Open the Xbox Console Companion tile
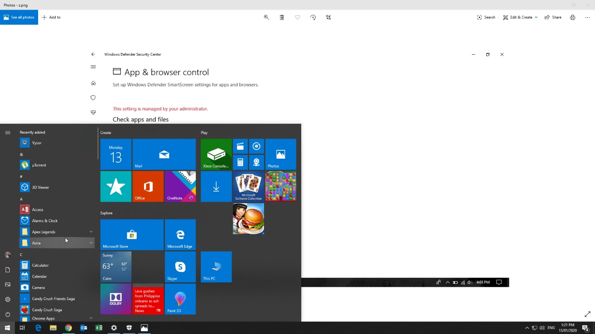The height and width of the screenshot is (334, 595). click(216, 154)
